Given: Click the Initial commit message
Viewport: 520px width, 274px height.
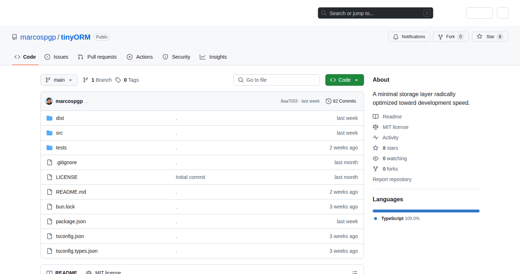Looking at the screenshot, I should (x=190, y=177).
